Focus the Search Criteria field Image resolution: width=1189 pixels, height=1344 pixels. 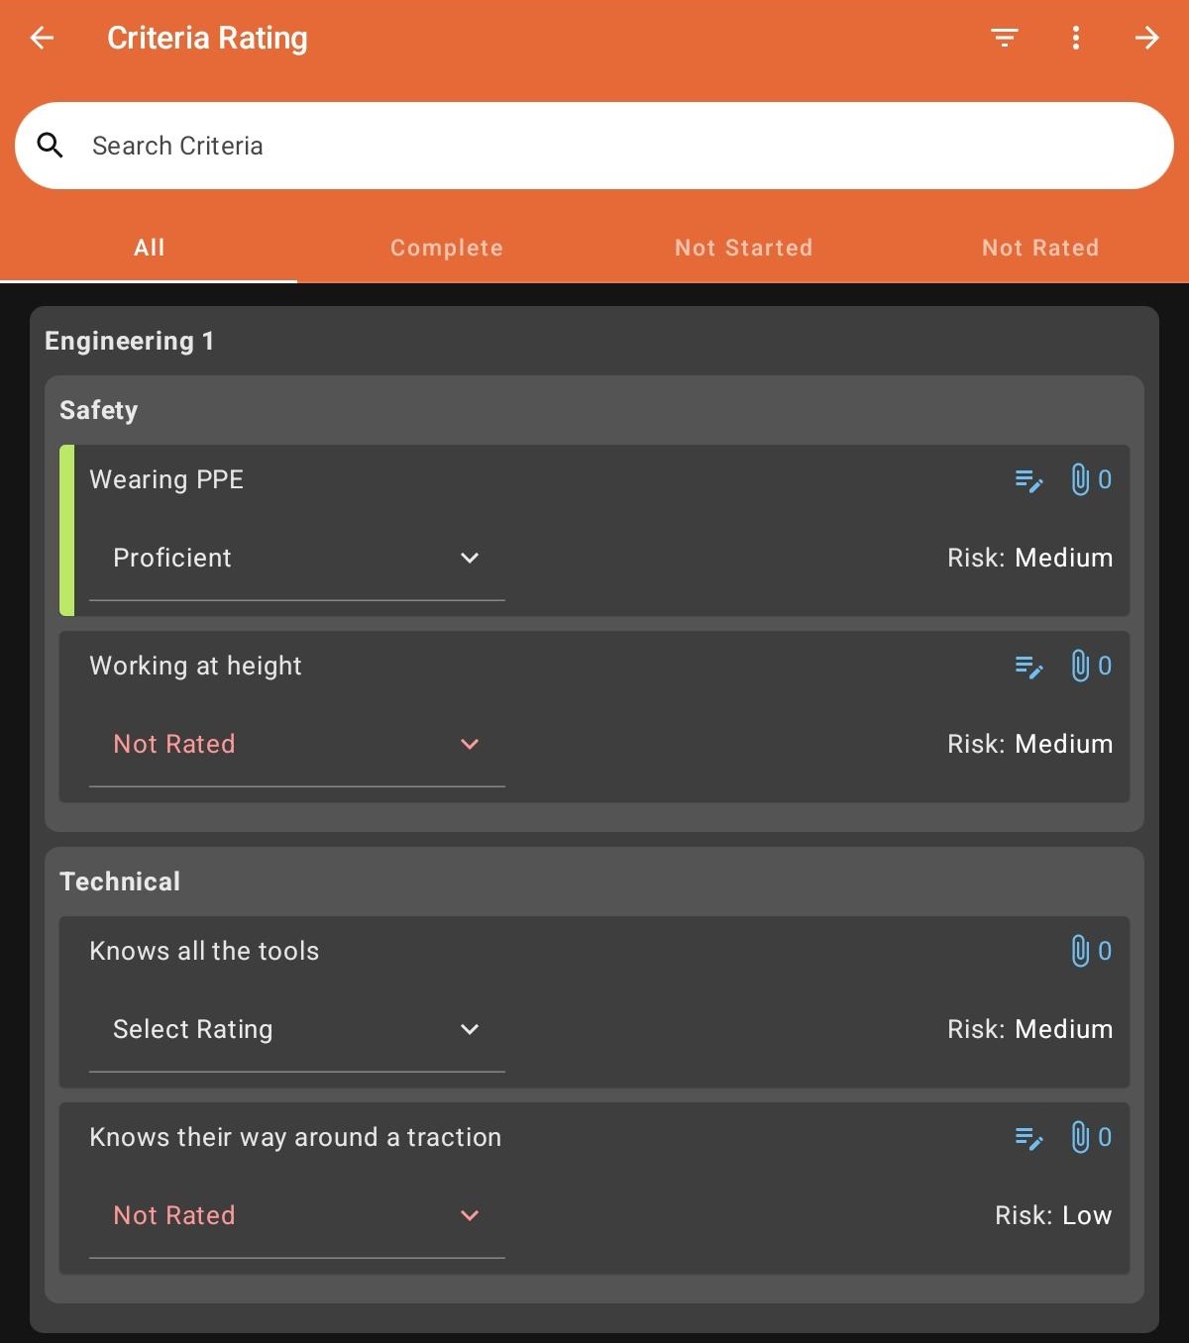click(594, 146)
